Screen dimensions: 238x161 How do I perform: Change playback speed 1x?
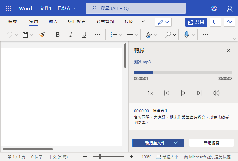click(150, 93)
